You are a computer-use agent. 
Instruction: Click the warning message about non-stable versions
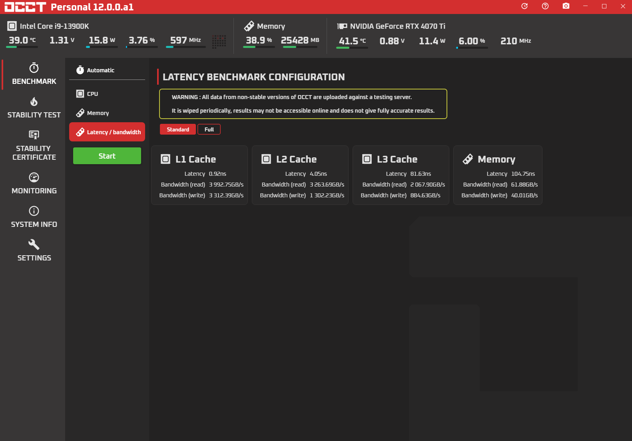click(303, 104)
